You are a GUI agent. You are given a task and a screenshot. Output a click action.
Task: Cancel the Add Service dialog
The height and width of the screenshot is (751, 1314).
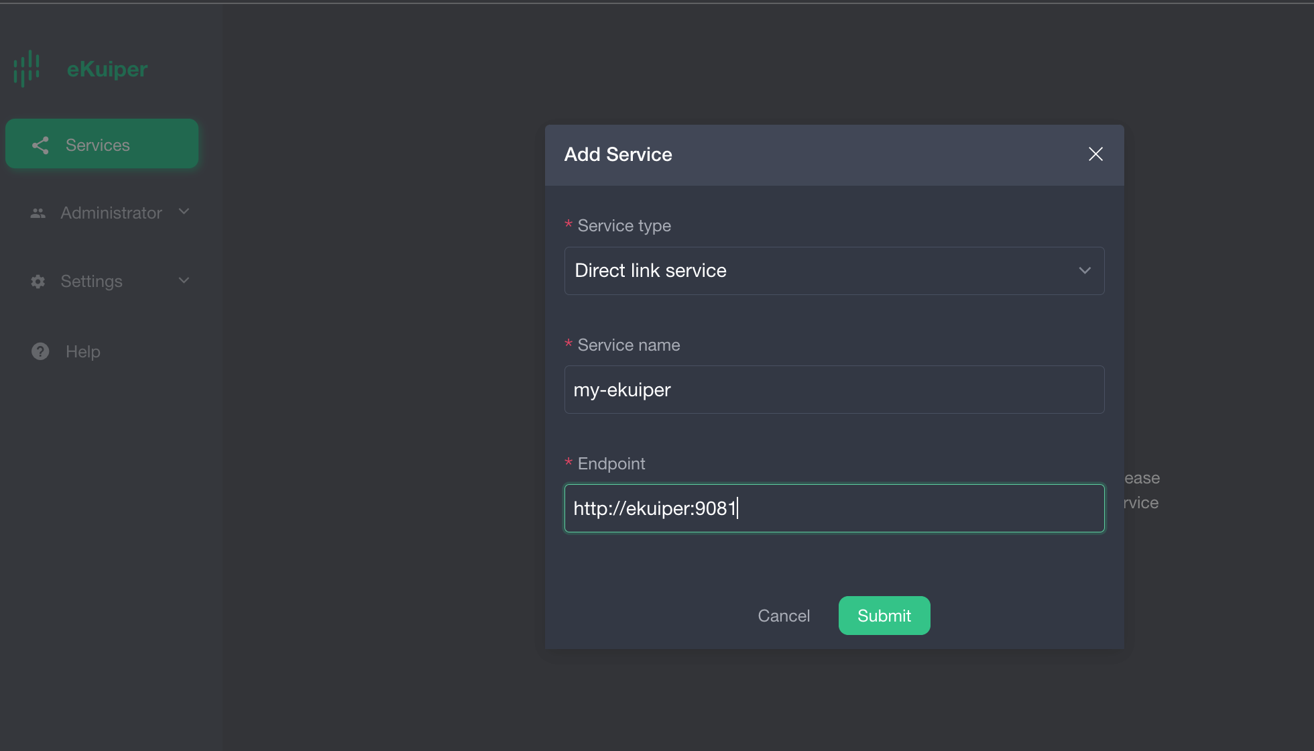click(784, 616)
